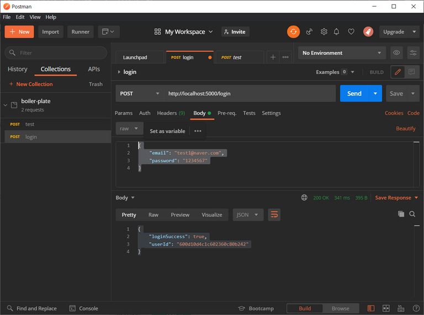Viewport: 424px width, 315px height.
Task: Click the request URL input field
Action: pyautogui.click(x=250, y=93)
